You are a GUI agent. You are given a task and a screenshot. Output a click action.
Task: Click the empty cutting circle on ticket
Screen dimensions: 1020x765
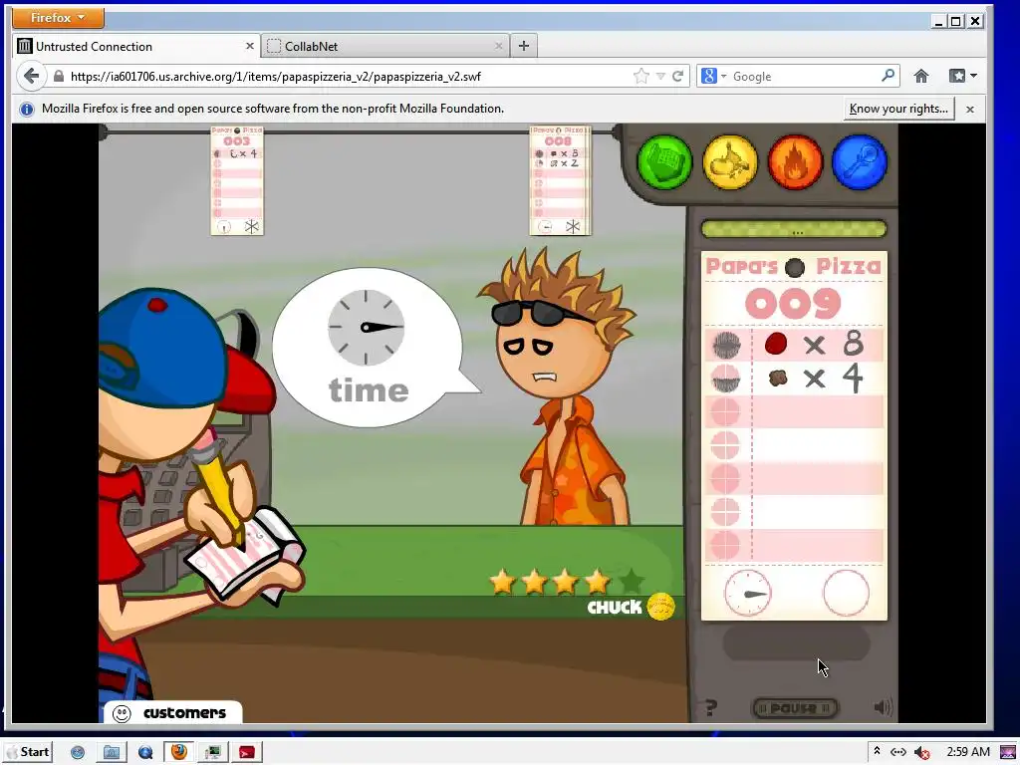846,594
